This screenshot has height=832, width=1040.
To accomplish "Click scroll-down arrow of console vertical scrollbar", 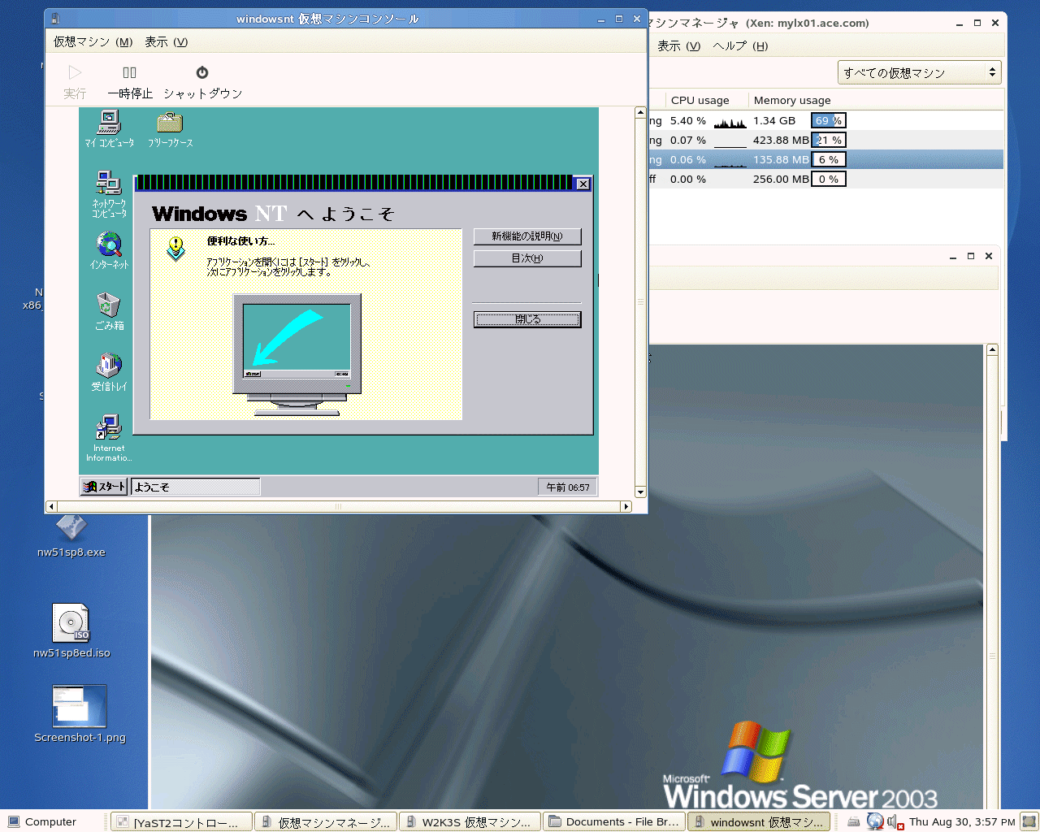I will pyautogui.click(x=640, y=492).
